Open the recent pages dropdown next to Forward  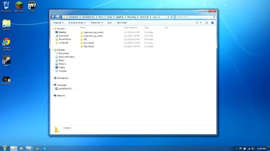tap(61, 17)
